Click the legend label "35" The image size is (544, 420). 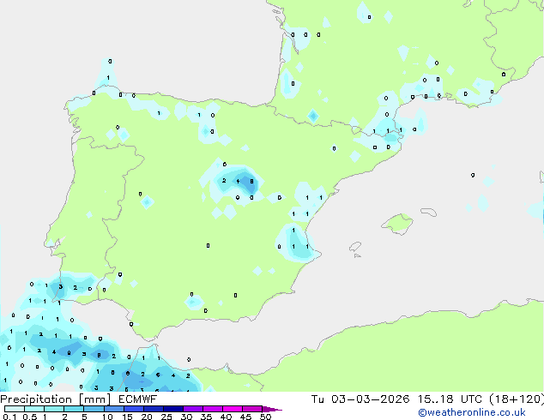(206, 417)
